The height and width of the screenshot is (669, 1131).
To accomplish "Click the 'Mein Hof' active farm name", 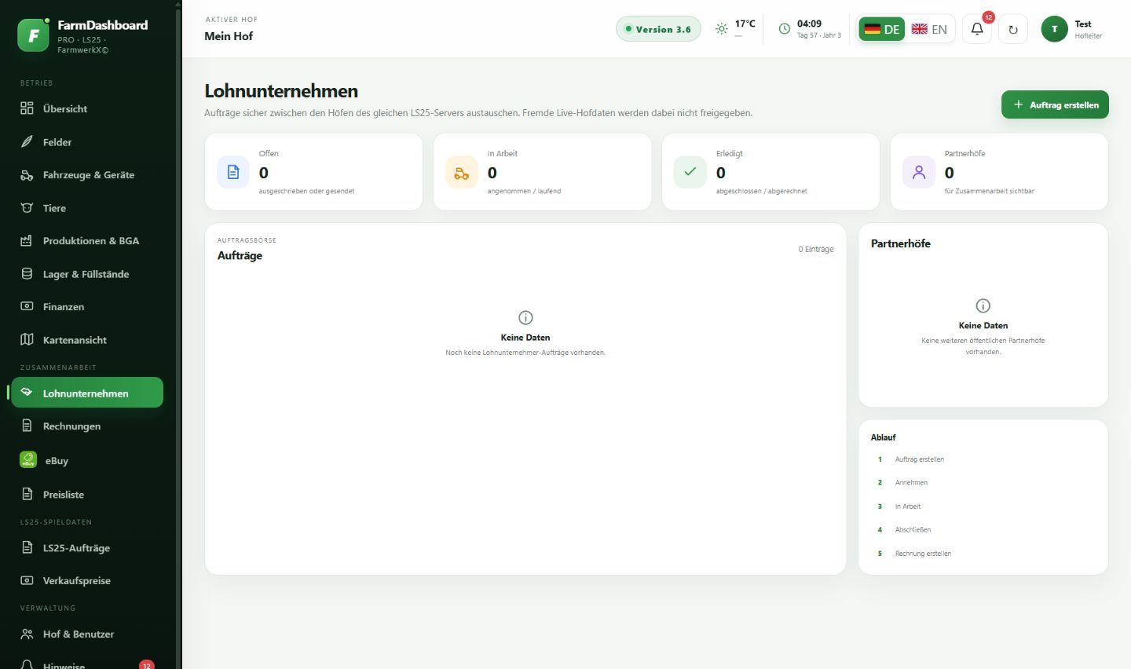I will tap(229, 36).
